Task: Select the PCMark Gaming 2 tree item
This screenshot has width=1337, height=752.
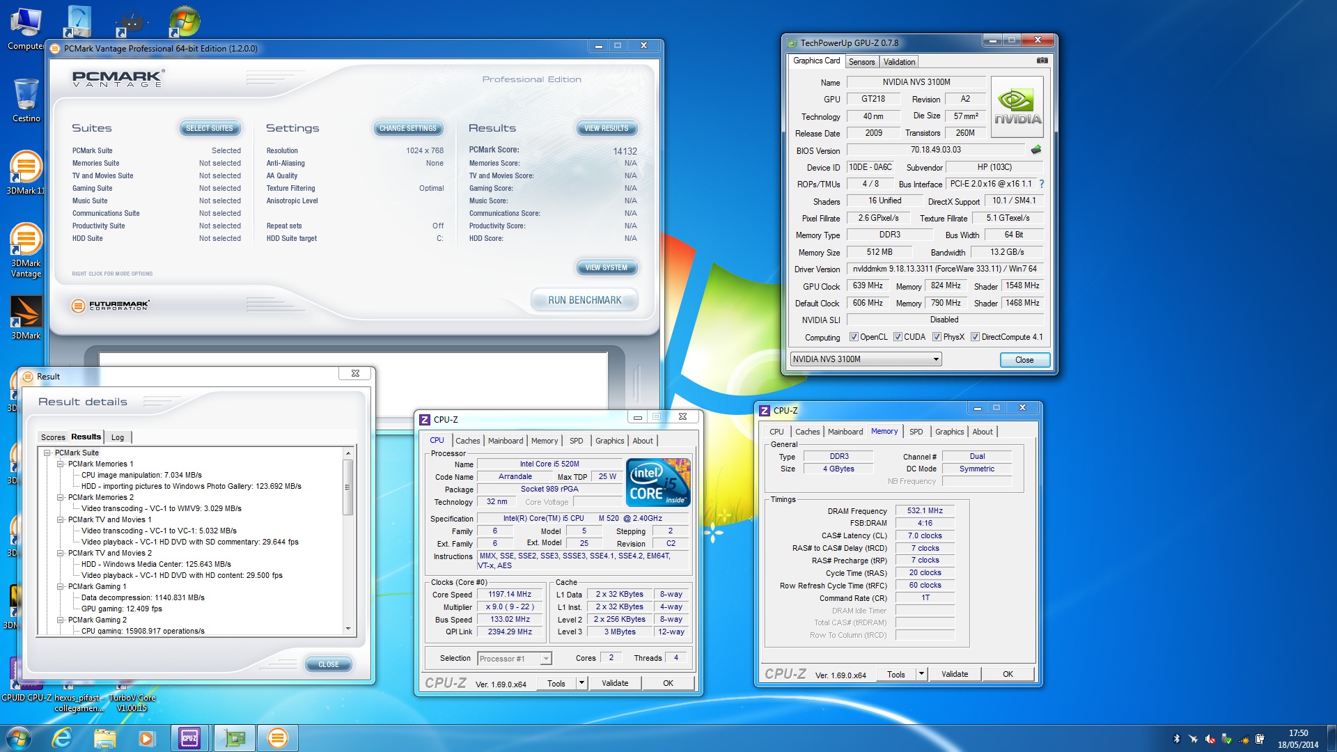Action: click(x=97, y=620)
